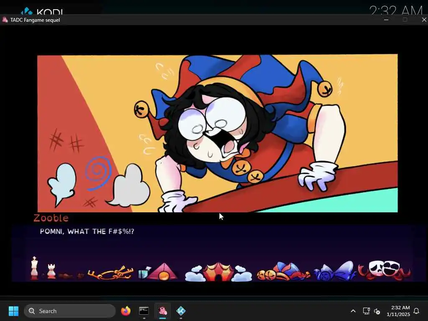Open the Windows Start menu
This screenshot has width=428, height=321.
[13, 311]
